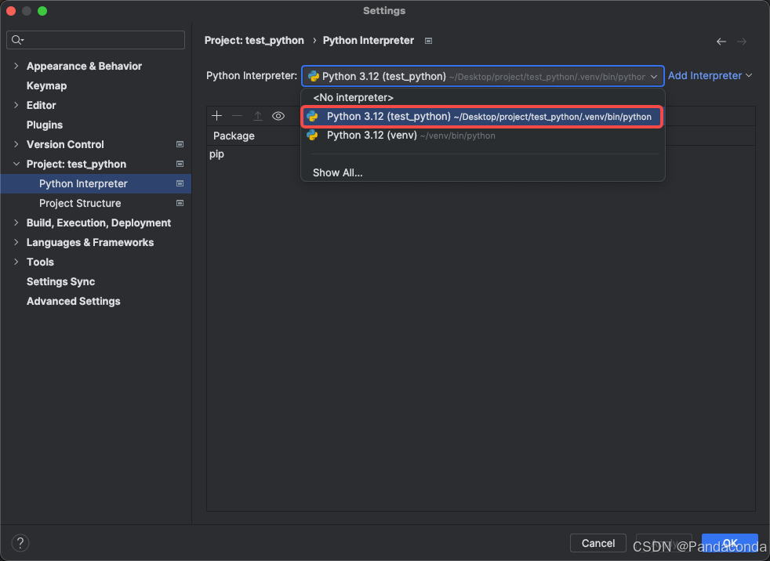Image resolution: width=770 pixels, height=561 pixels.
Task: Click project-level icon beside Version Control
Action: [x=180, y=144]
